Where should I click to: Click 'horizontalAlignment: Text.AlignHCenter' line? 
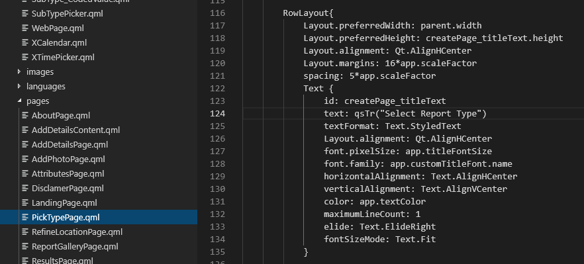[420, 176]
